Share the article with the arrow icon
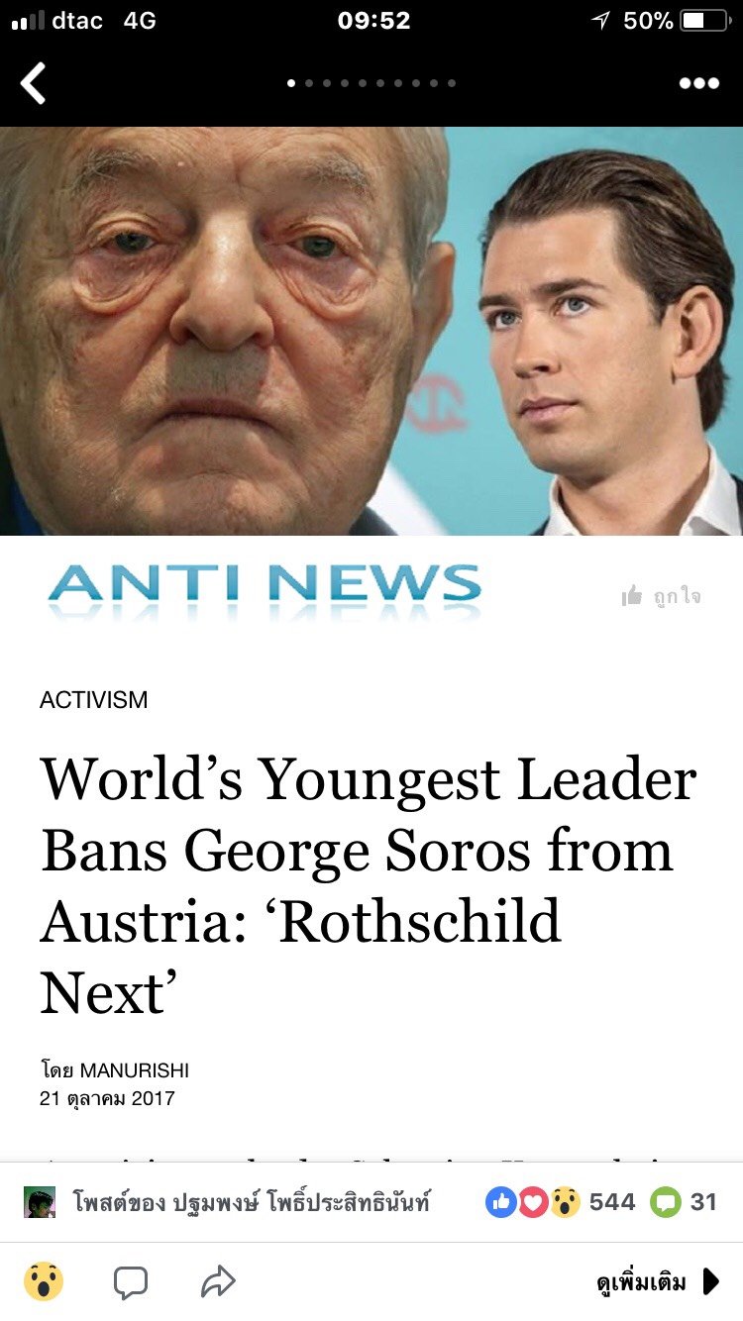The image size is (743, 1321). point(217,1281)
